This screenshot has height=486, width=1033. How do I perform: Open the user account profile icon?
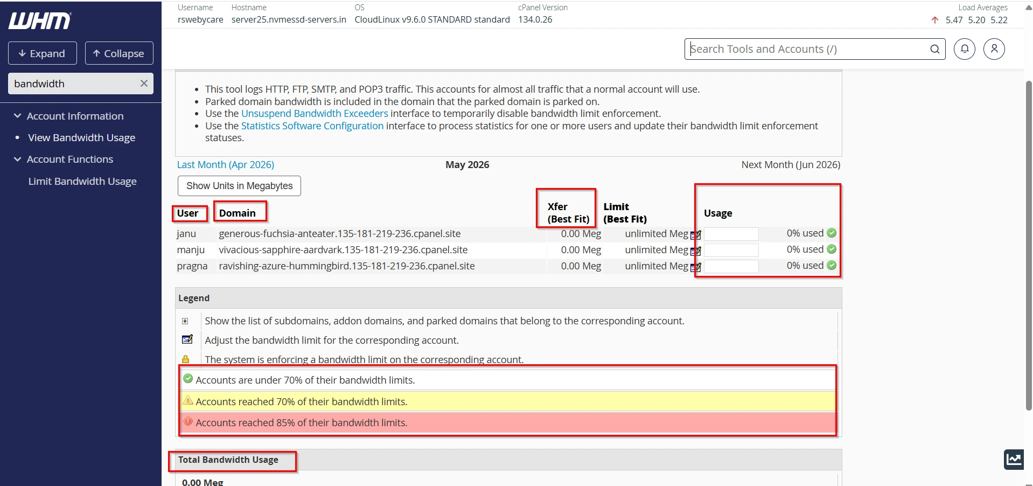[994, 49]
